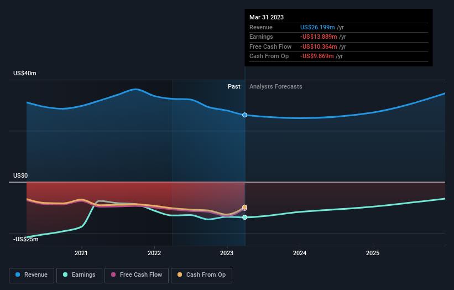The image size is (454, 290).
Task: Click the -US$25m y-axis label
Action: tap(25, 239)
